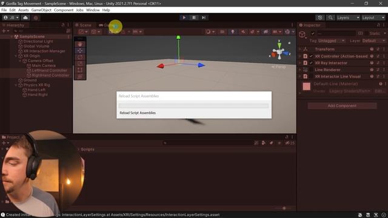Toggle scene audio icon
This screenshot has height=218, width=388.
pyautogui.click(x=243, y=31)
